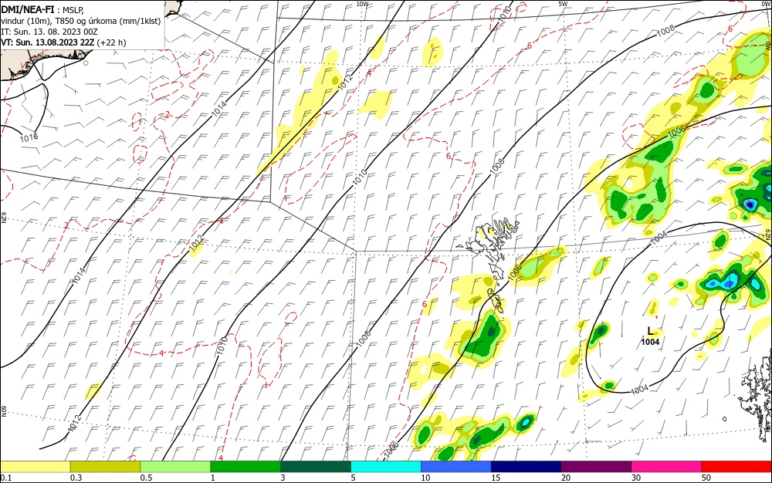Image resolution: width=772 pixels, height=483 pixels.
Task: Click the 'DMI/NEA-FI' title text
Action: coord(26,9)
